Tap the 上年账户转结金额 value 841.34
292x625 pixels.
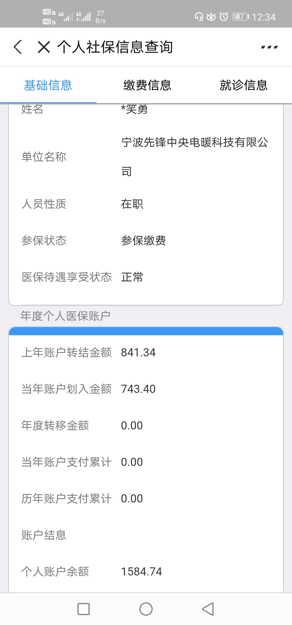(138, 353)
